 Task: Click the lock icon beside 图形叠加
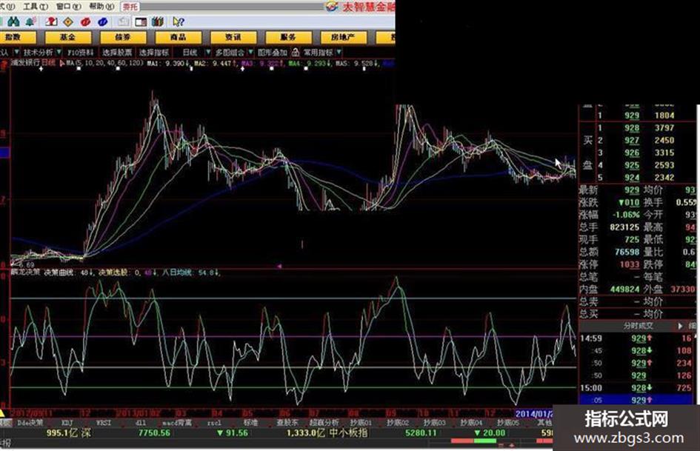pyautogui.click(x=295, y=53)
